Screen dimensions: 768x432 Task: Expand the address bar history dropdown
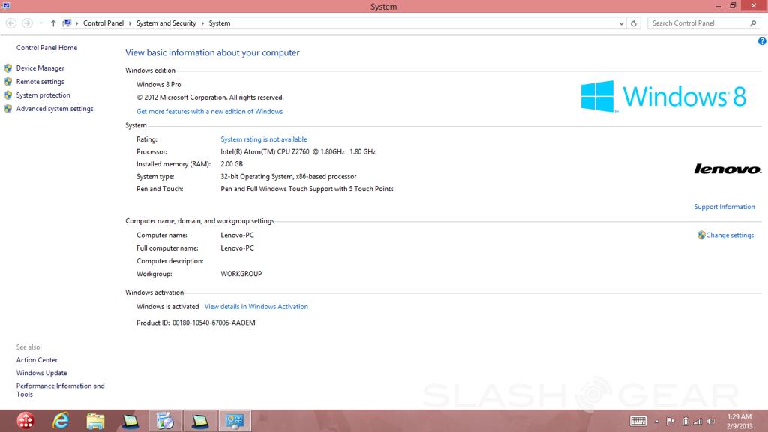pyautogui.click(x=621, y=23)
